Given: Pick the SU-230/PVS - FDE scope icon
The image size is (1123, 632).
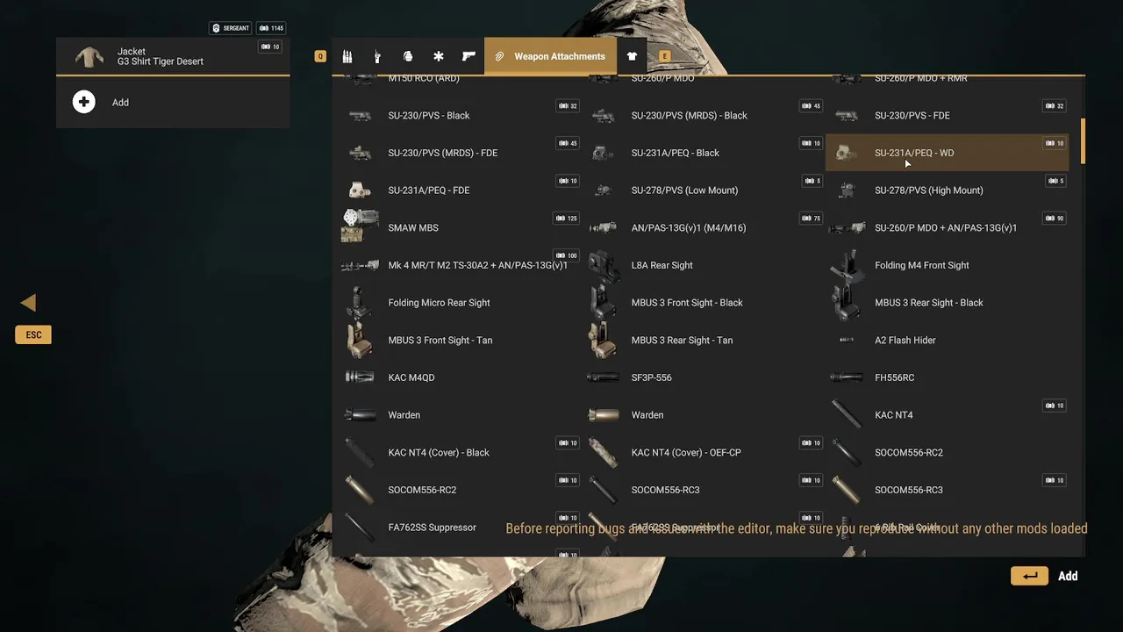Looking at the screenshot, I should [x=846, y=115].
